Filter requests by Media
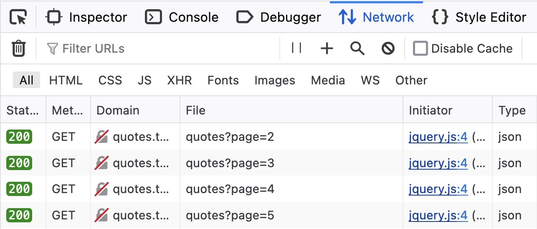 [328, 80]
